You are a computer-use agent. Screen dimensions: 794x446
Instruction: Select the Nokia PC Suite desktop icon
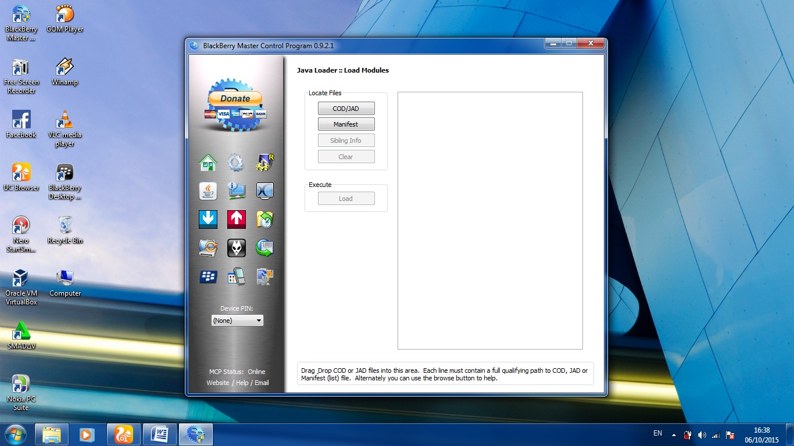(x=21, y=393)
